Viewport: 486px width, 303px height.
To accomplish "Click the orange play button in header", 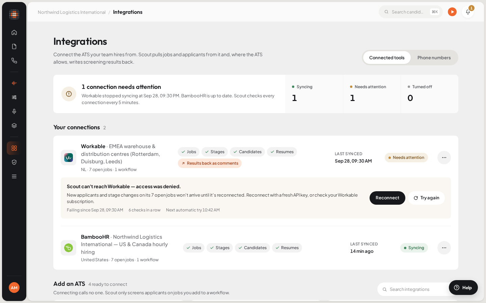I will point(452,12).
